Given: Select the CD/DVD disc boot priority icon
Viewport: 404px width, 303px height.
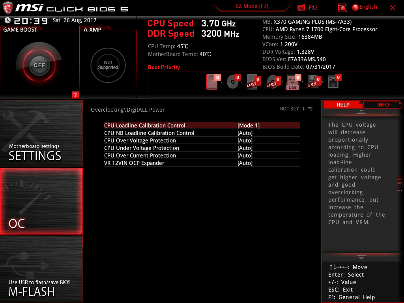Looking at the screenshot, I should click(x=234, y=82).
